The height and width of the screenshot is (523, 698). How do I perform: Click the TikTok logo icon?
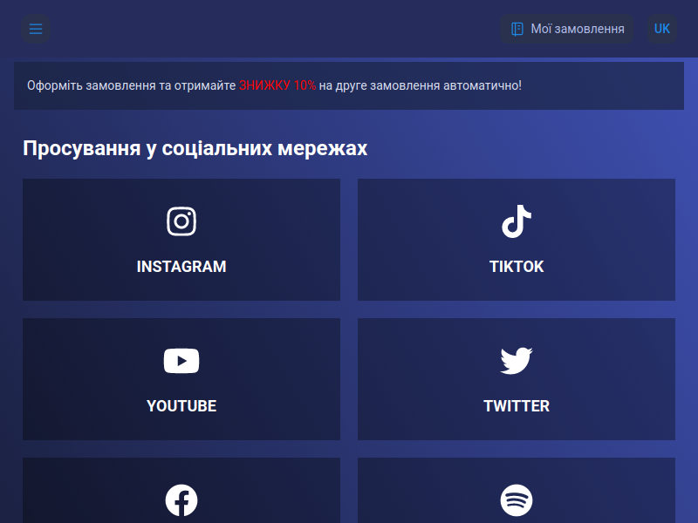click(517, 221)
